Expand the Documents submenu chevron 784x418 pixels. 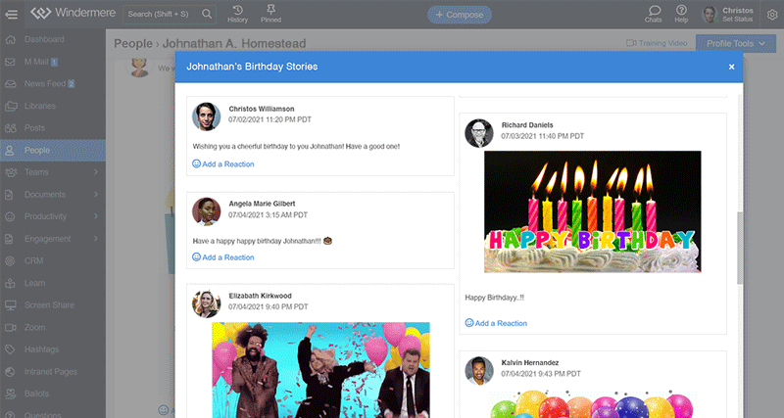[95, 194]
